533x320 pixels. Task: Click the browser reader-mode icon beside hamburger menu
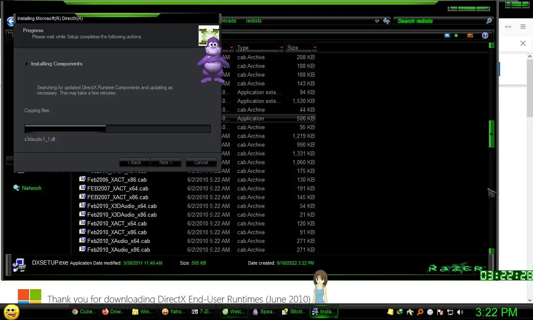(508, 27)
